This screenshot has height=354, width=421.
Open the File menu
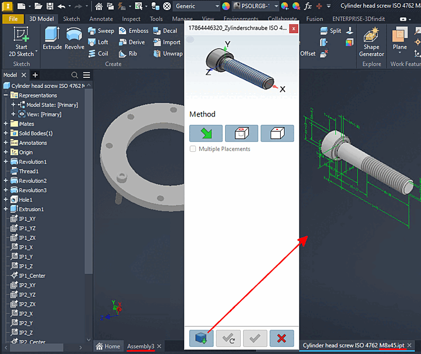tap(13, 18)
